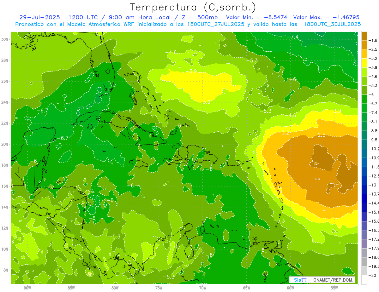
Task: Click the colorbar label '-10.2'
Action: pos(374,149)
